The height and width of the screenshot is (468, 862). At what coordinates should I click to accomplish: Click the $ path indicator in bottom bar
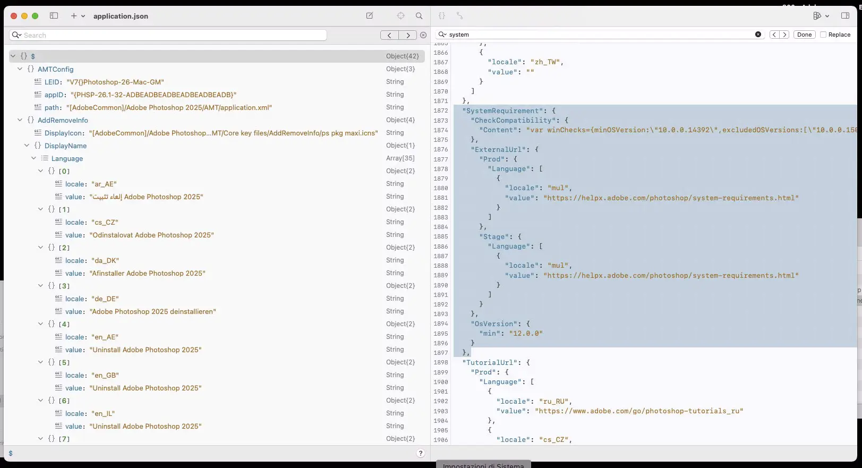coord(11,453)
